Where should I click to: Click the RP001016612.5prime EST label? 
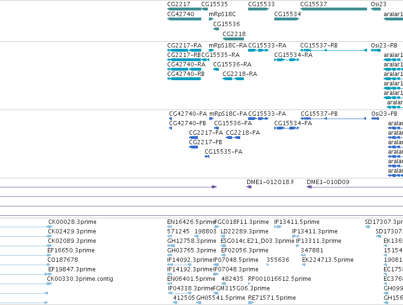point(279,279)
